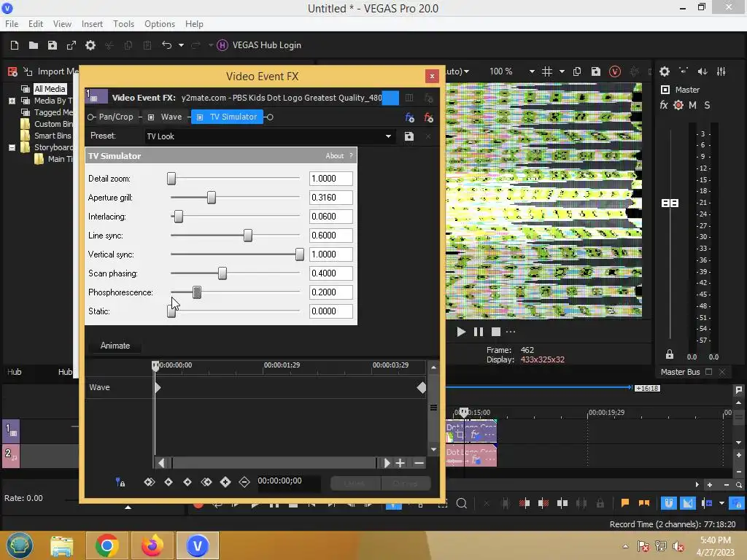The width and height of the screenshot is (747, 560).
Task: Click the Static value field
Action: click(330, 311)
